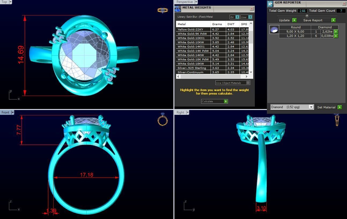
Task: Click the Save Report button
Action: [x=317, y=20]
